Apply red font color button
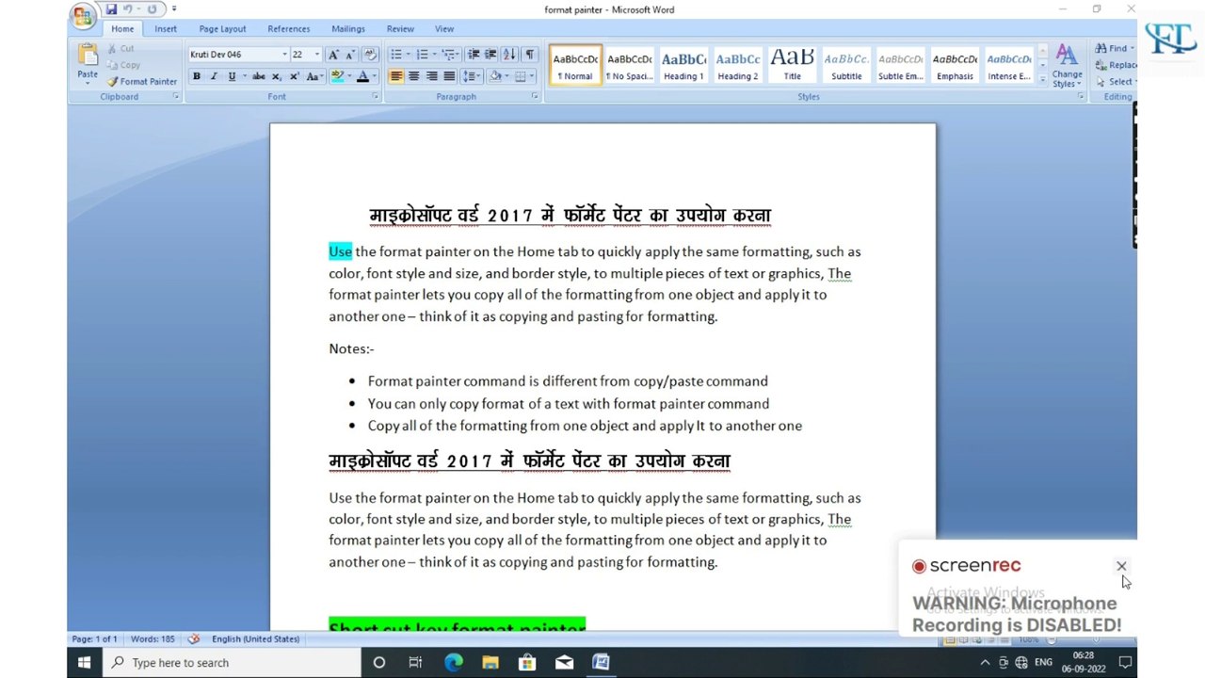 click(362, 76)
